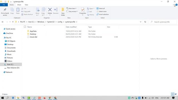Choose Paste shortcut in Clipboard group
Screen dimensions: 178x100
(x=27, y=14)
